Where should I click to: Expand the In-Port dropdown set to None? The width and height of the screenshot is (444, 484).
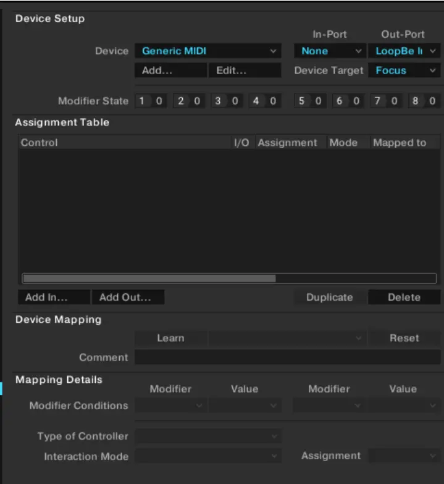pos(330,51)
